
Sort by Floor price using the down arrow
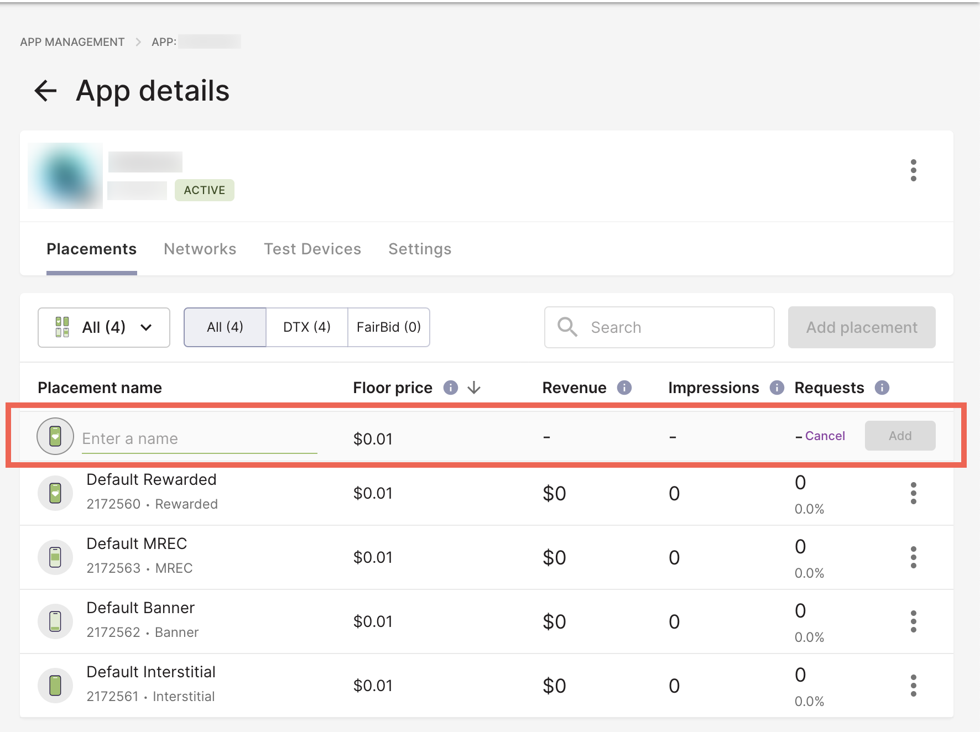[474, 388]
